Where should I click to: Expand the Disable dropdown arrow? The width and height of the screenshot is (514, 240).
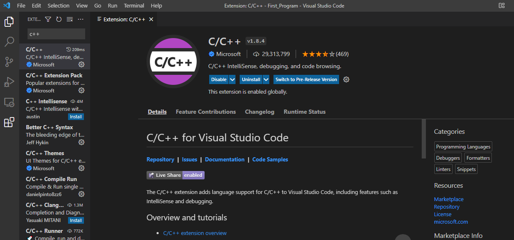pyautogui.click(x=233, y=79)
